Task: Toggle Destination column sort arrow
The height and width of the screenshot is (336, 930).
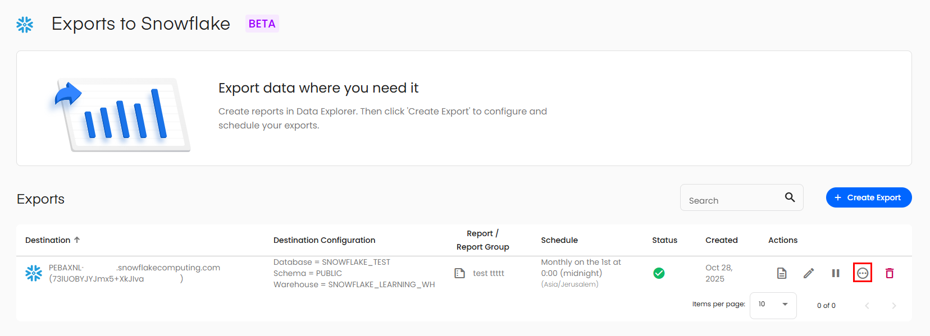Action: click(77, 240)
